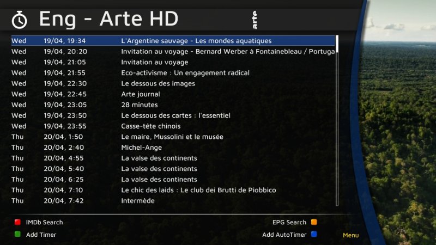This screenshot has height=245, width=436.
Task: Click the 20/04, 1:50 time cell
Action: point(63,137)
